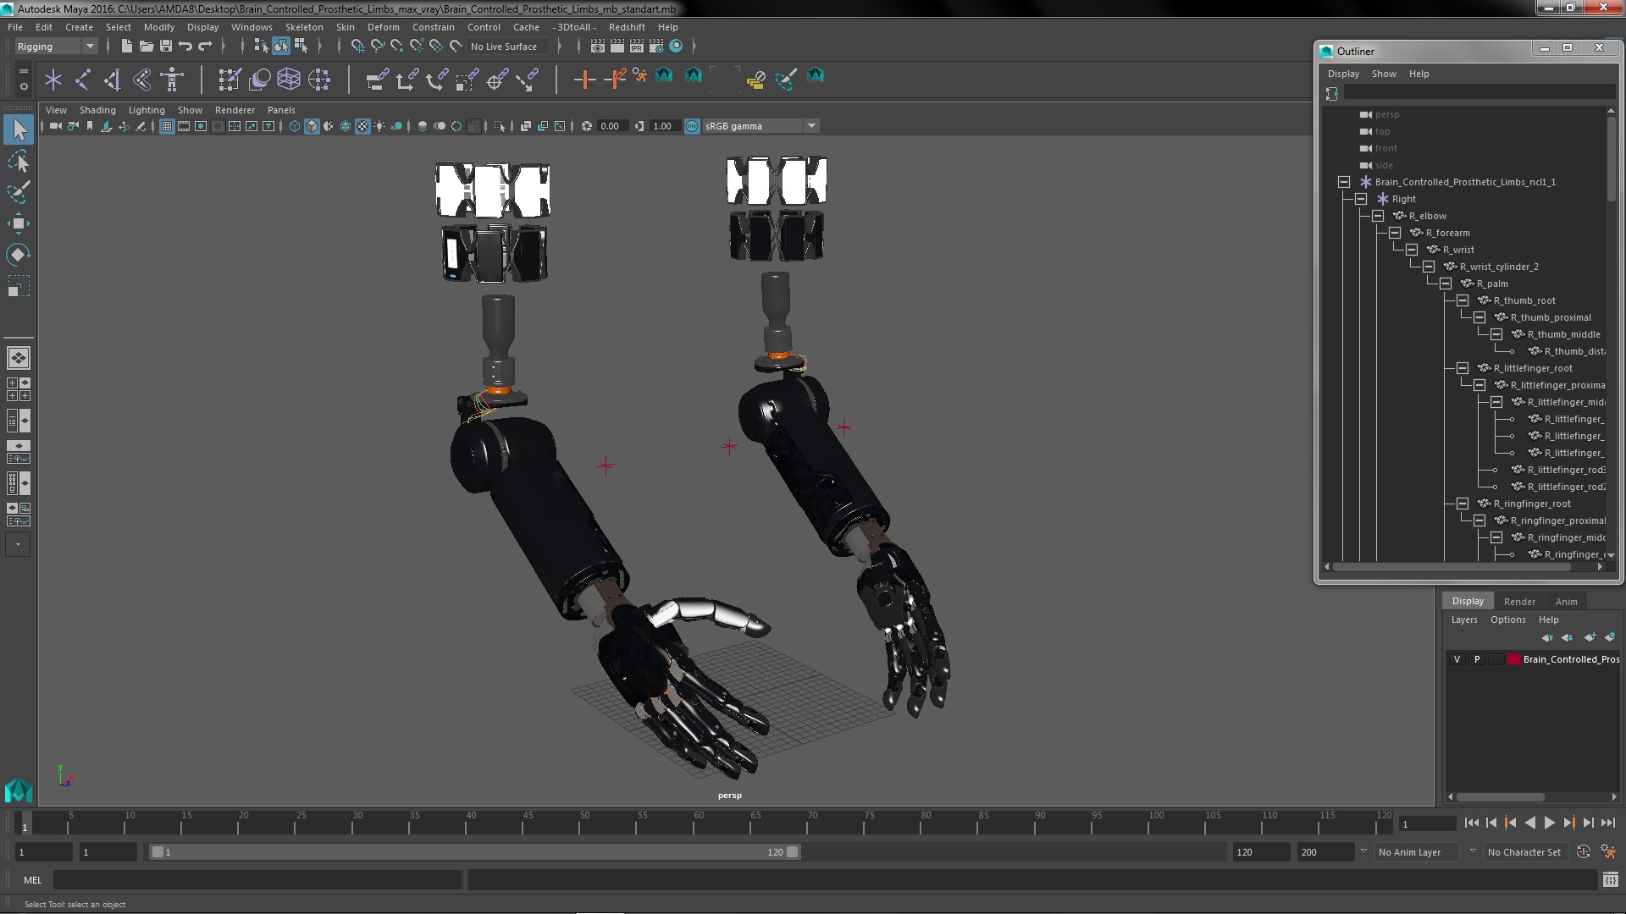Viewport: 1626px width, 914px height.
Task: Click the Save scene icon
Action: pos(166,47)
